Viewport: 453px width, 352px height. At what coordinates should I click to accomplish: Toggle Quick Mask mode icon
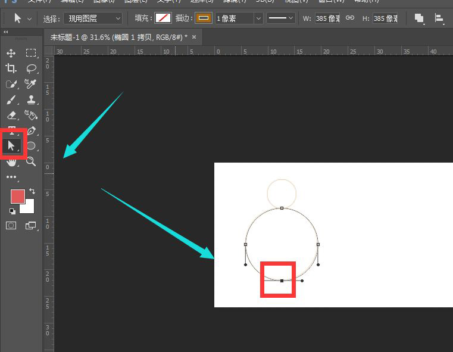(11, 225)
